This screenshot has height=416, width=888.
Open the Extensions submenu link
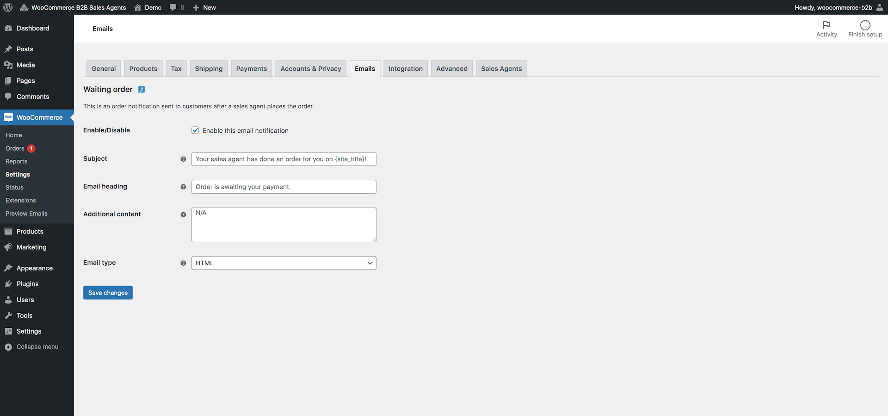[x=21, y=200]
